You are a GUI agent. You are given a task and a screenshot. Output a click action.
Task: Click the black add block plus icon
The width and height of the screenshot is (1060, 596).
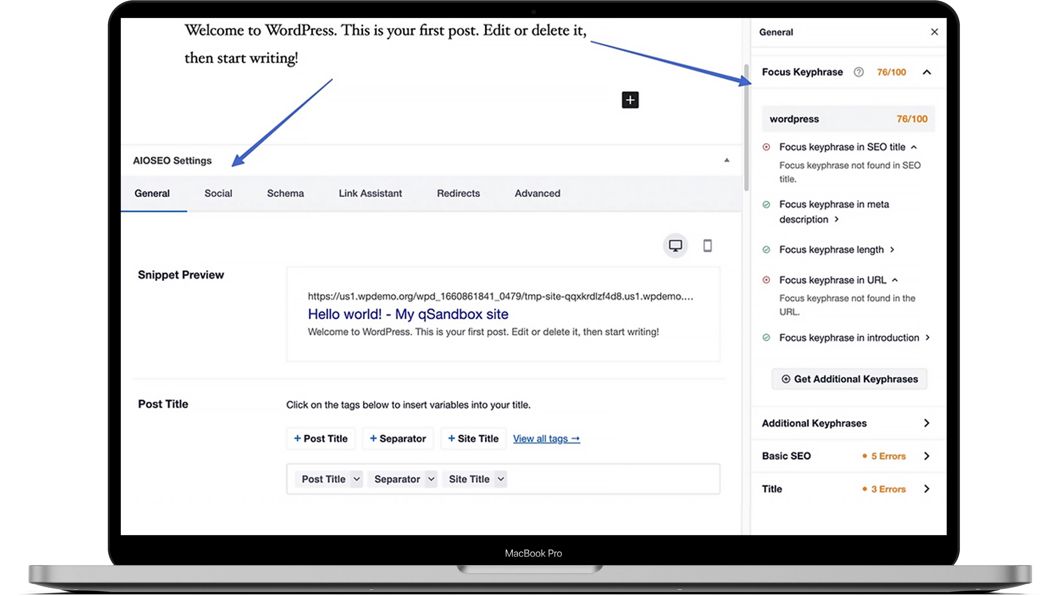[630, 100]
